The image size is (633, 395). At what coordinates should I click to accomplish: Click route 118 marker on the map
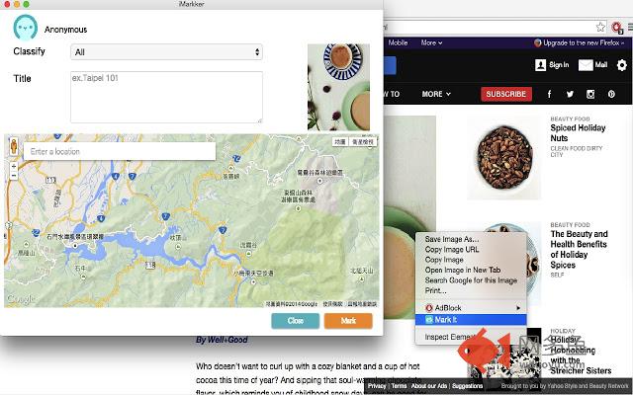[x=150, y=266]
